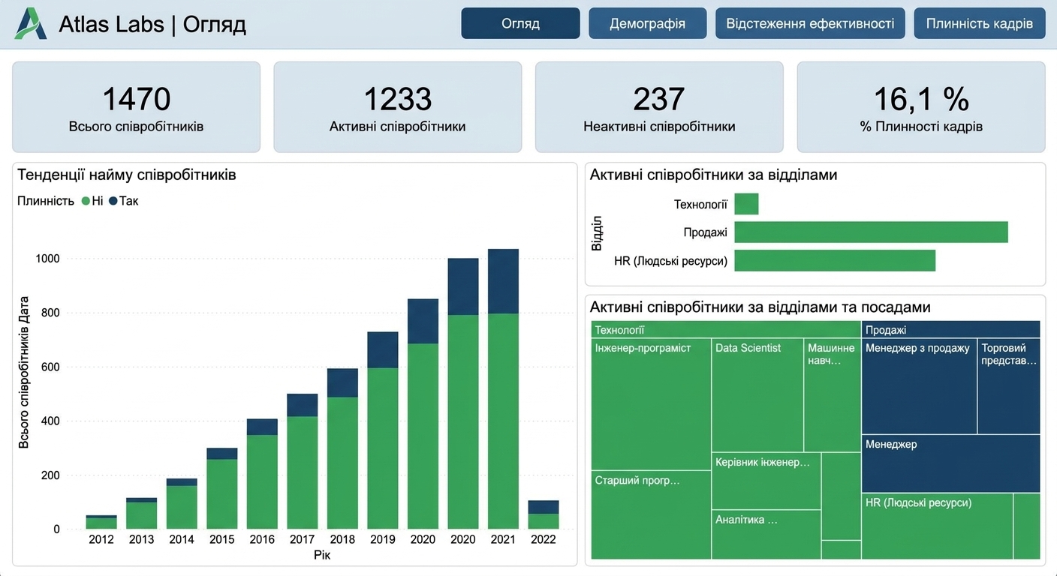Click the green Ні legend marker

86,201
